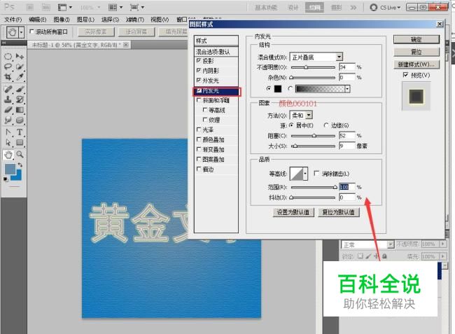This screenshot has height=334, width=455.
Task: Swap foreground and background colors
Action: [x=20, y=165]
